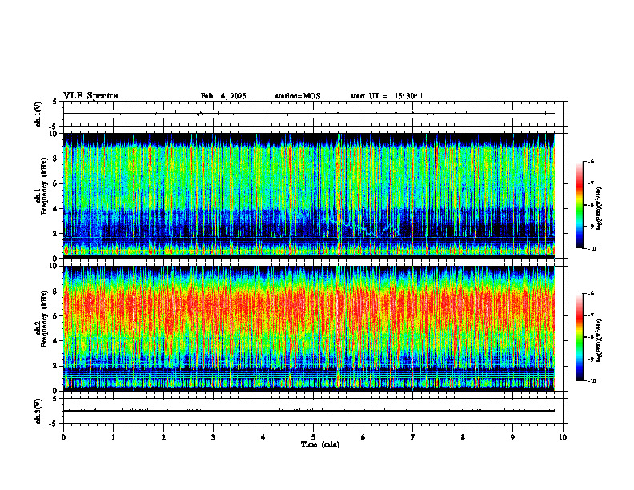Click the time-axis tick label "3"

point(213,437)
